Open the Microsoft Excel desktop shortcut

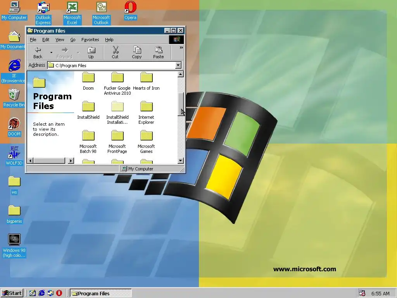point(72,13)
